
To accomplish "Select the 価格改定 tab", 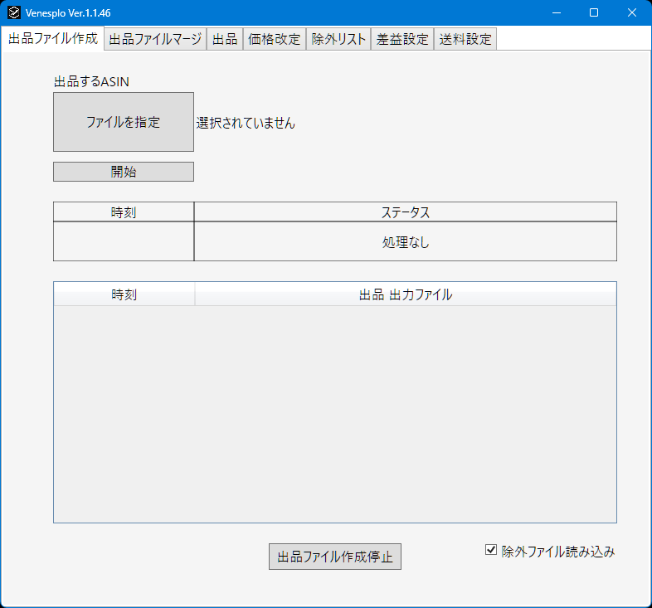I will (275, 39).
